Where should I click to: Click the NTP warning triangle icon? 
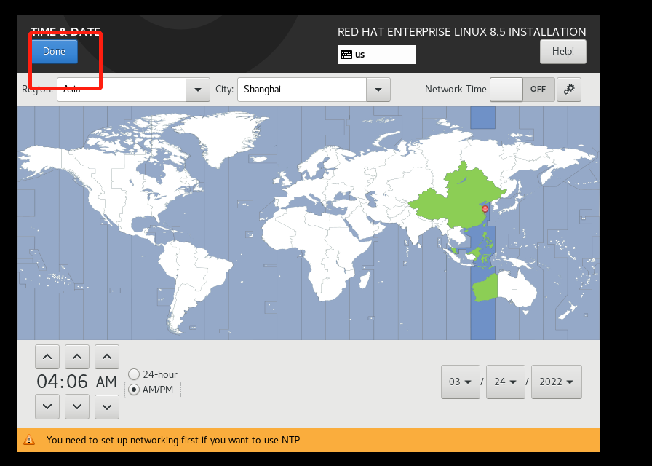(29, 440)
